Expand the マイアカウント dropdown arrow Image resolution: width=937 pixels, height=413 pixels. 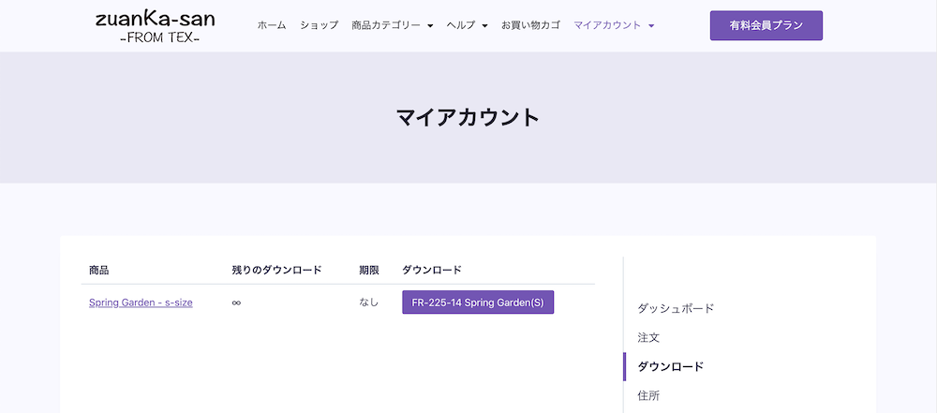tap(651, 25)
